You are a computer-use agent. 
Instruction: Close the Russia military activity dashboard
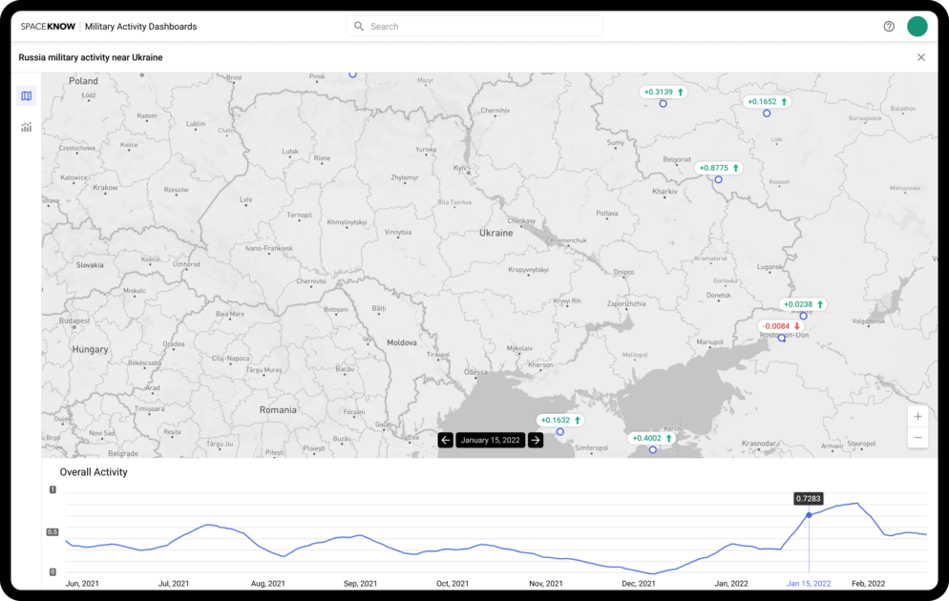tap(921, 56)
